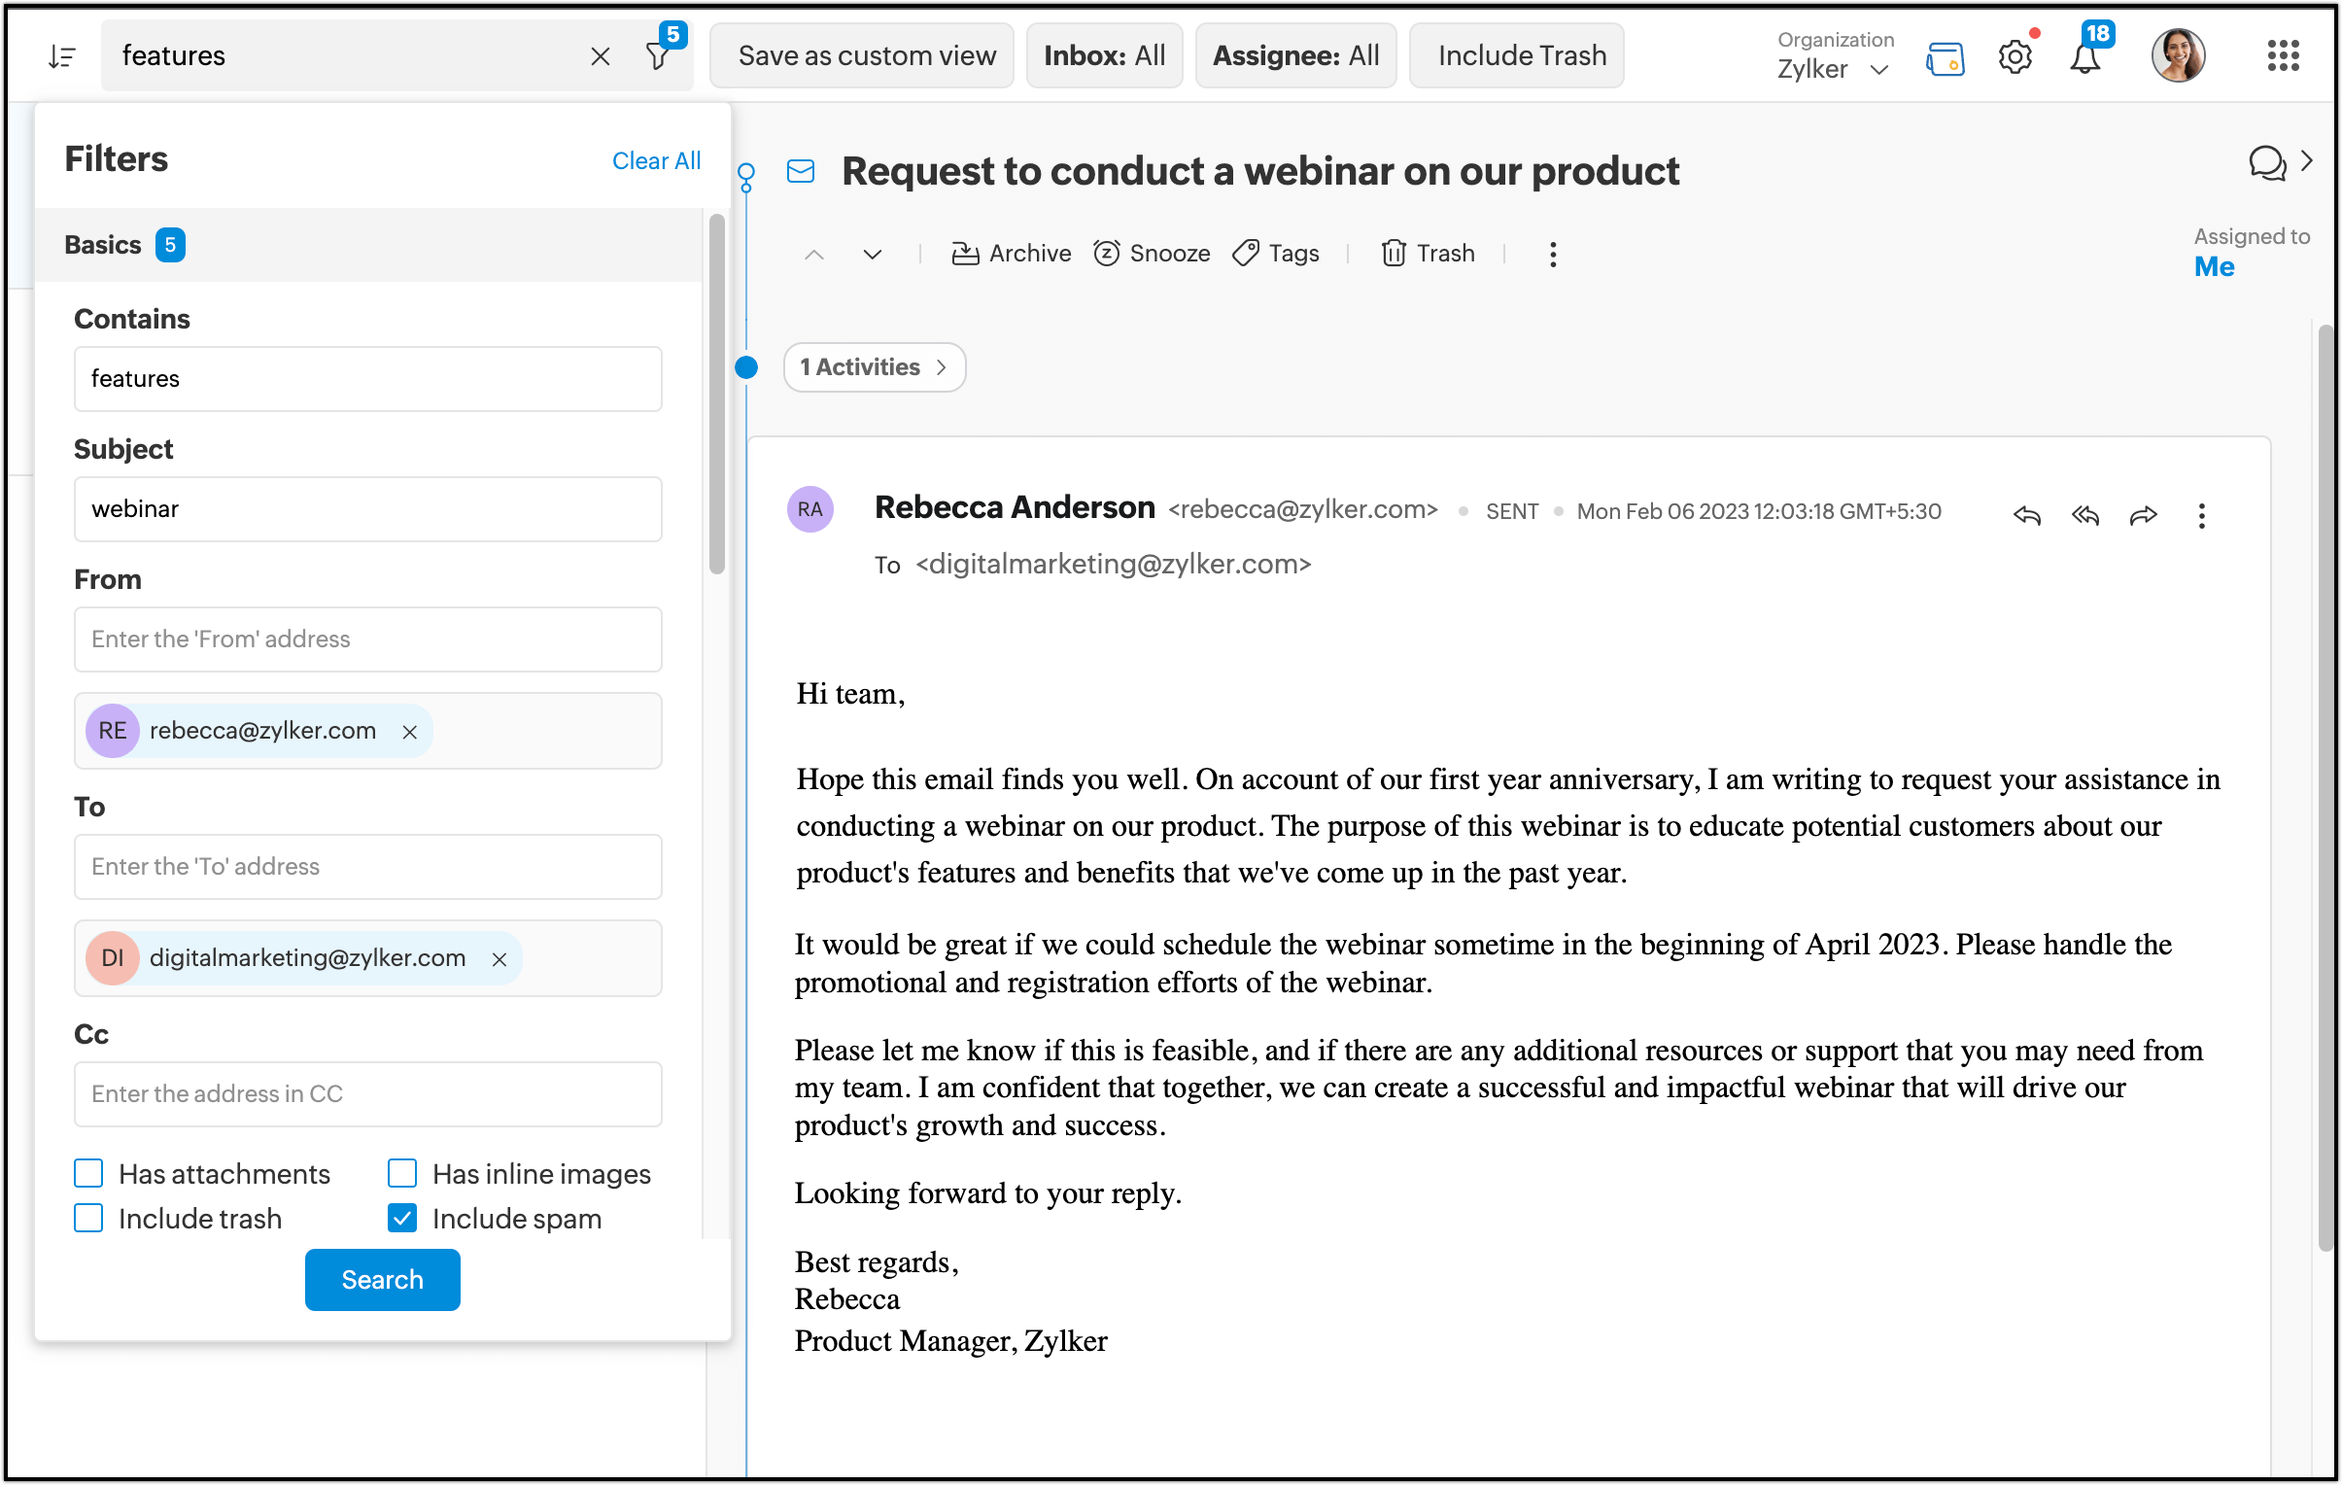Click the From address input field
This screenshot has height=1485, width=2342.
pyautogui.click(x=367, y=639)
